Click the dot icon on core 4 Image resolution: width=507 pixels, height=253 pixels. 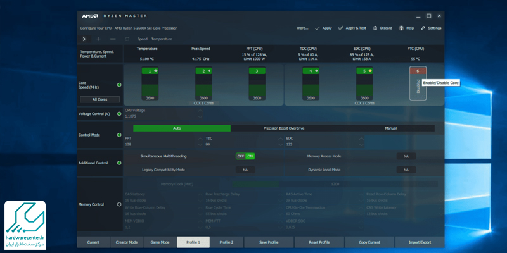tap(316, 71)
